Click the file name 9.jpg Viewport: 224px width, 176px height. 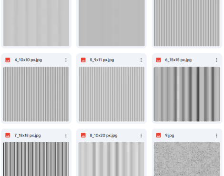coord(170,136)
